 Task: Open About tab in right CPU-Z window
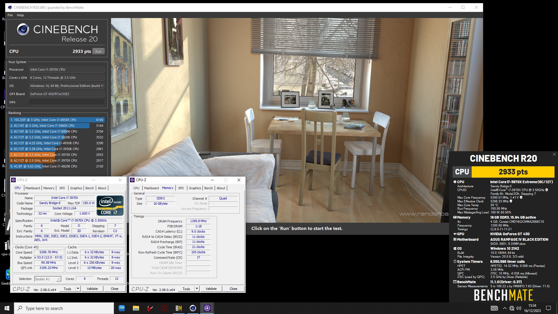pos(221,188)
